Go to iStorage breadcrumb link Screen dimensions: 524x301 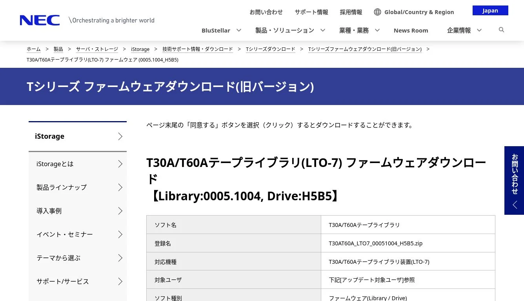coord(140,49)
